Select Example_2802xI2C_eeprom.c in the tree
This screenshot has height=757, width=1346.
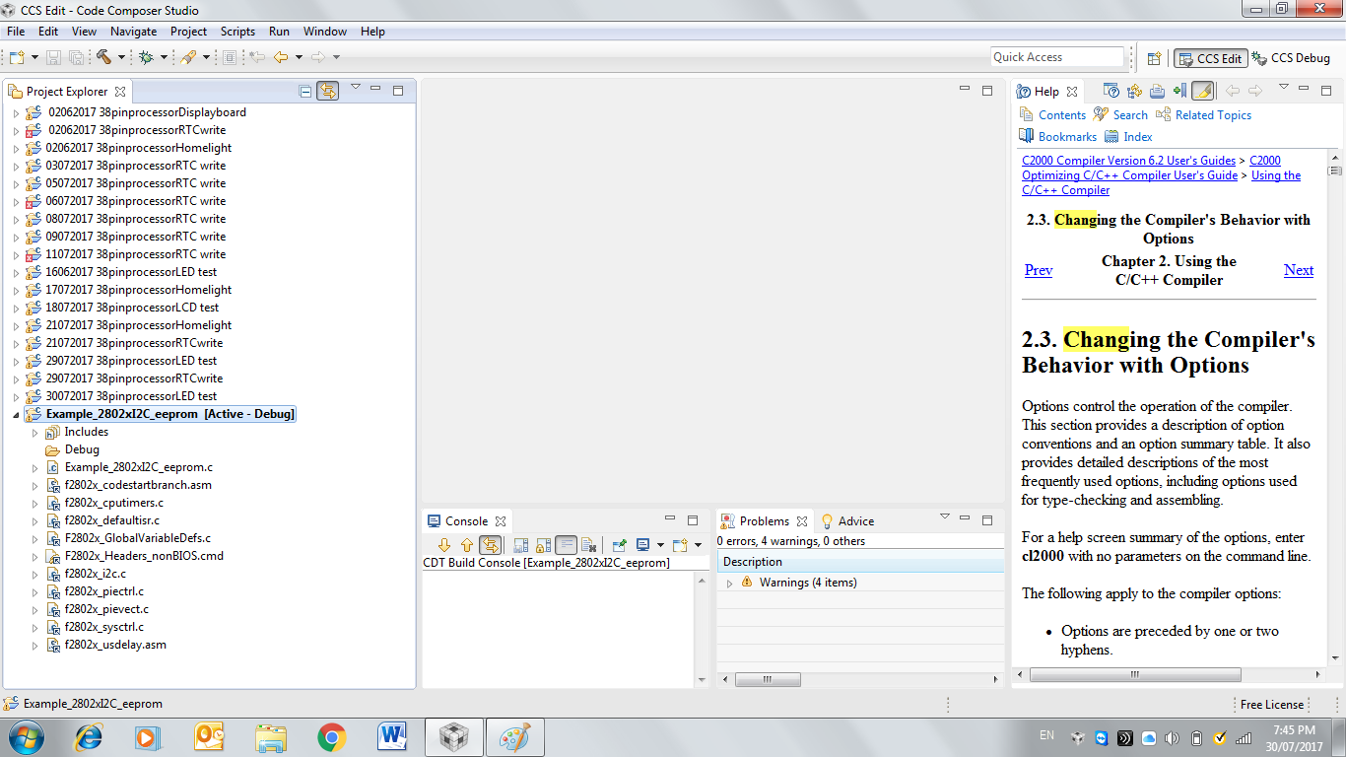[x=139, y=467]
